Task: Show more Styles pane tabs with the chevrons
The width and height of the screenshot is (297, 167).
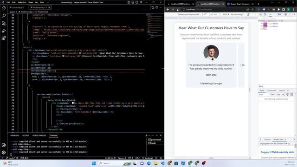Action: click(x=288, y=90)
